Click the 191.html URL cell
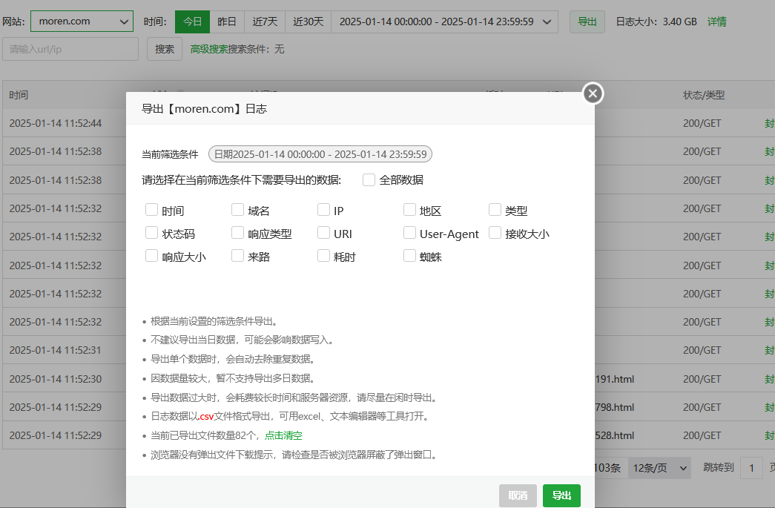This screenshot has width=775, height=508. coord(615,379)
